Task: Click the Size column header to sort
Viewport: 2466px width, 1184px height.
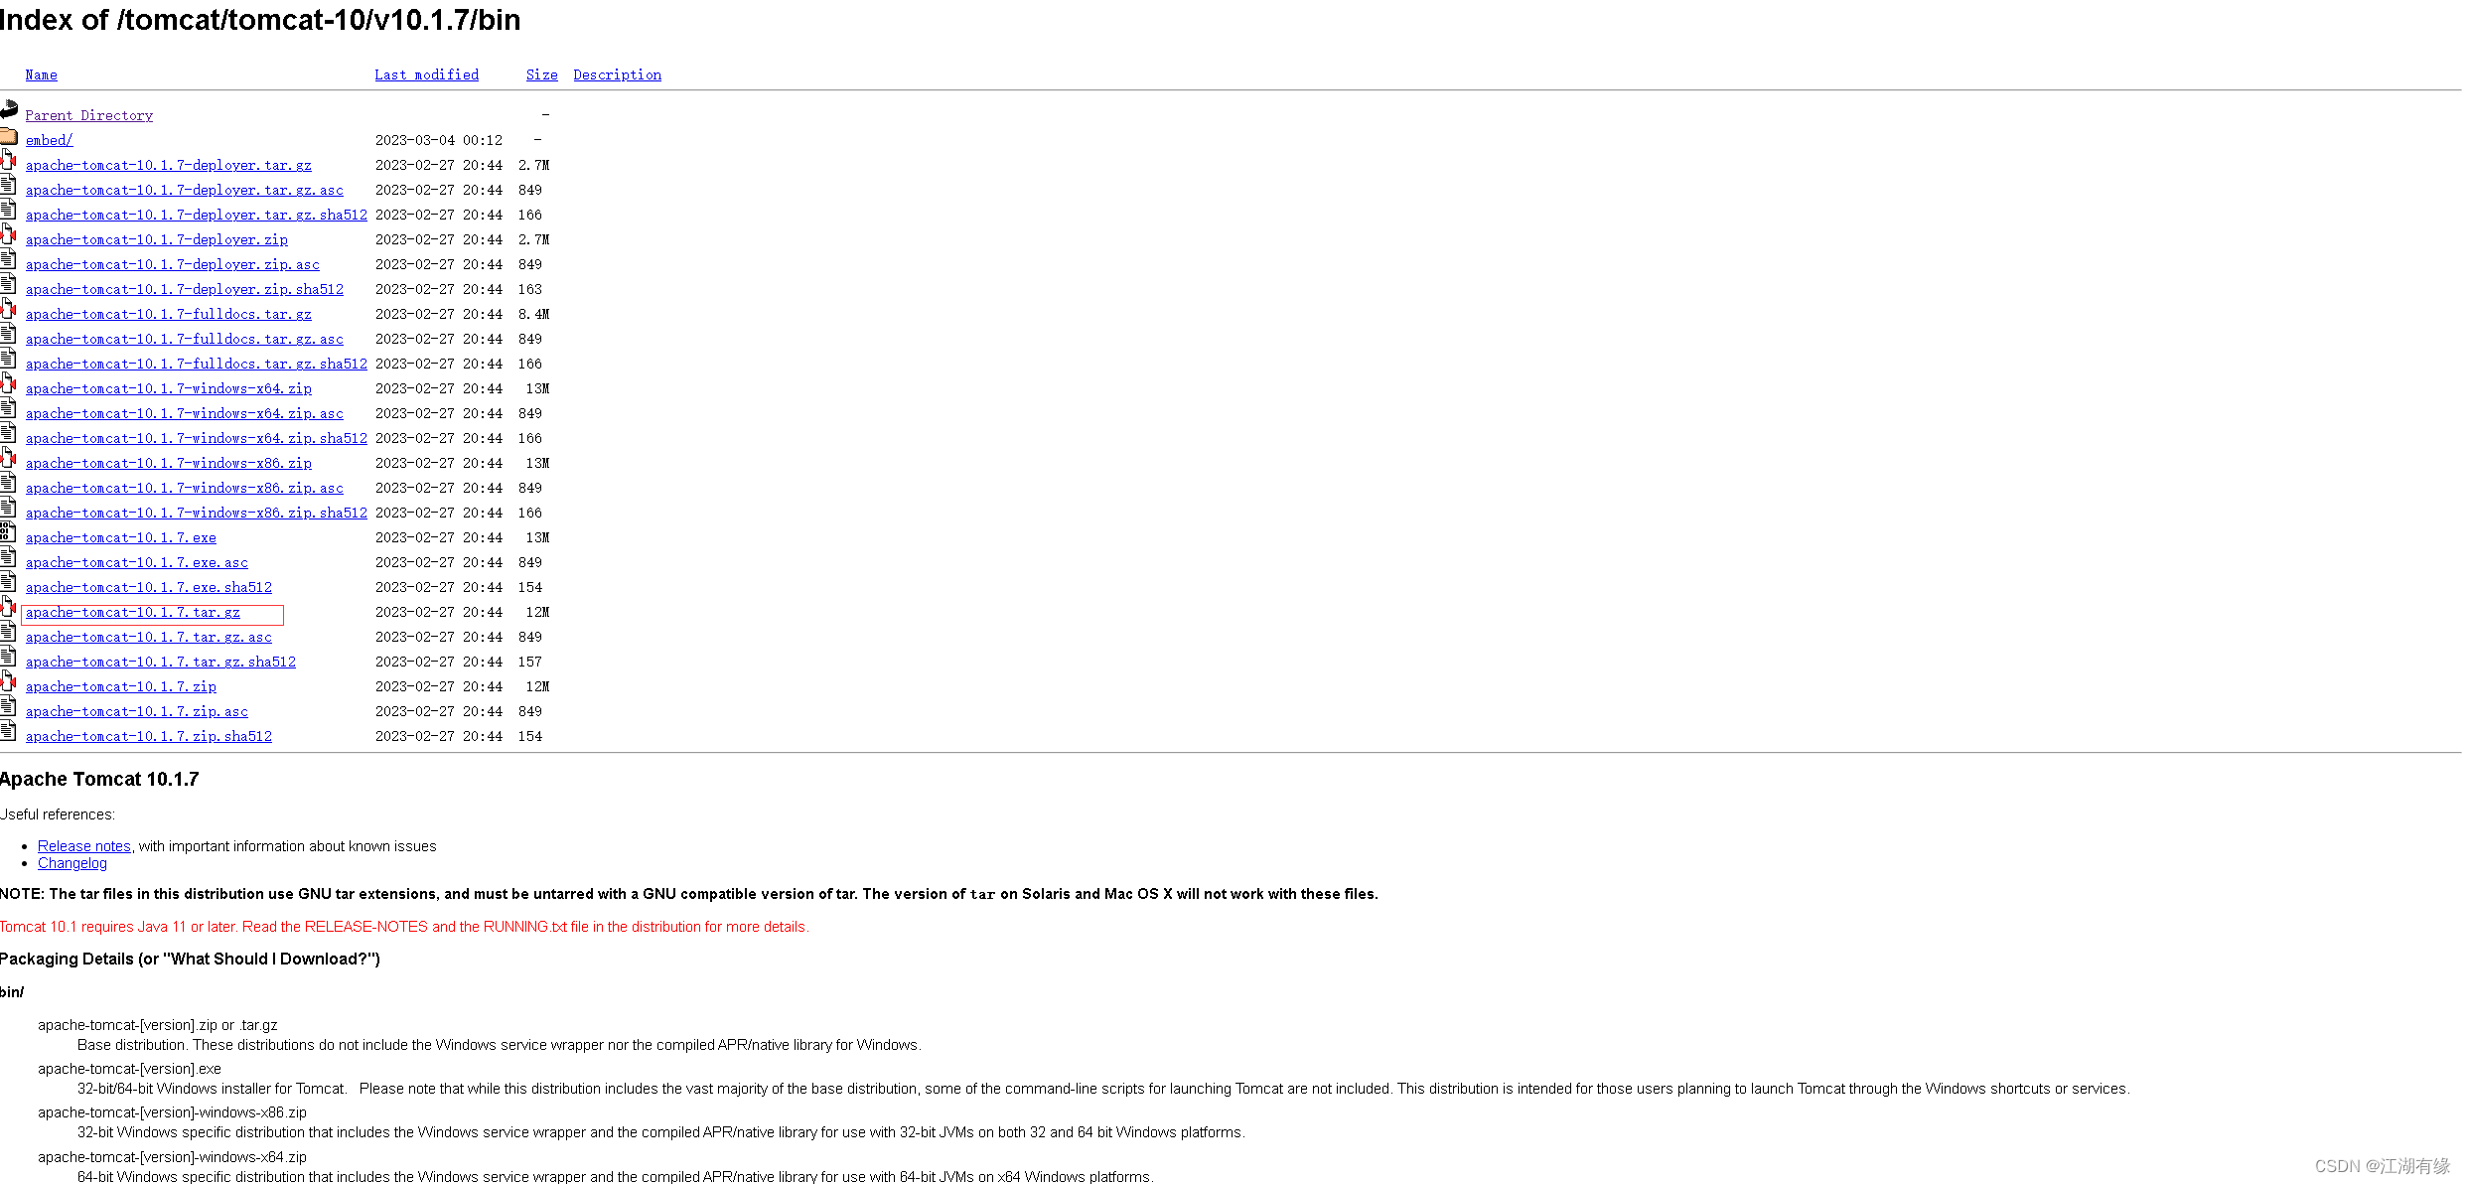Action: (539, 74)
